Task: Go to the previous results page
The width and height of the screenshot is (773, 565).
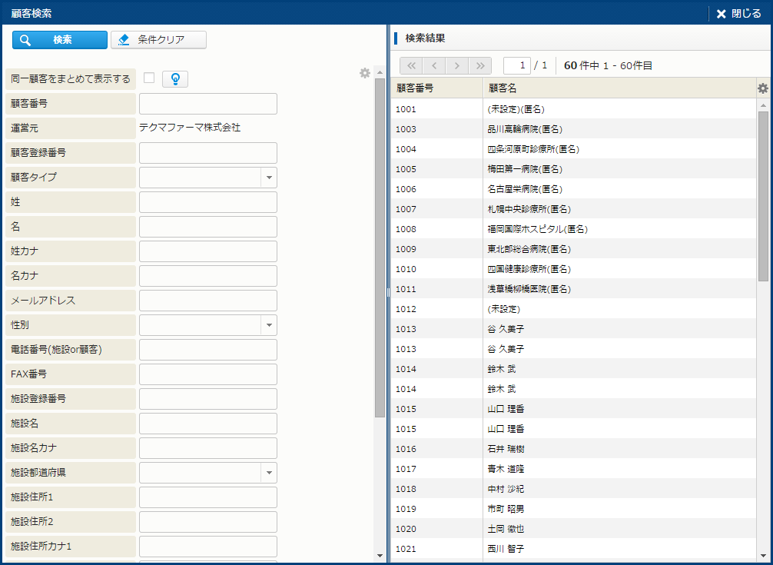Action: point(434,65)
